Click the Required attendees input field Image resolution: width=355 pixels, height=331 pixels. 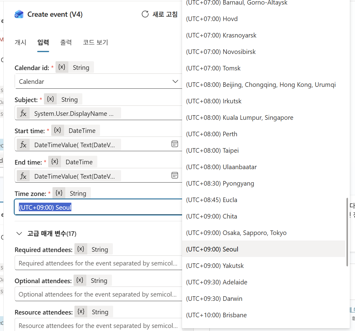coord(99,263)
